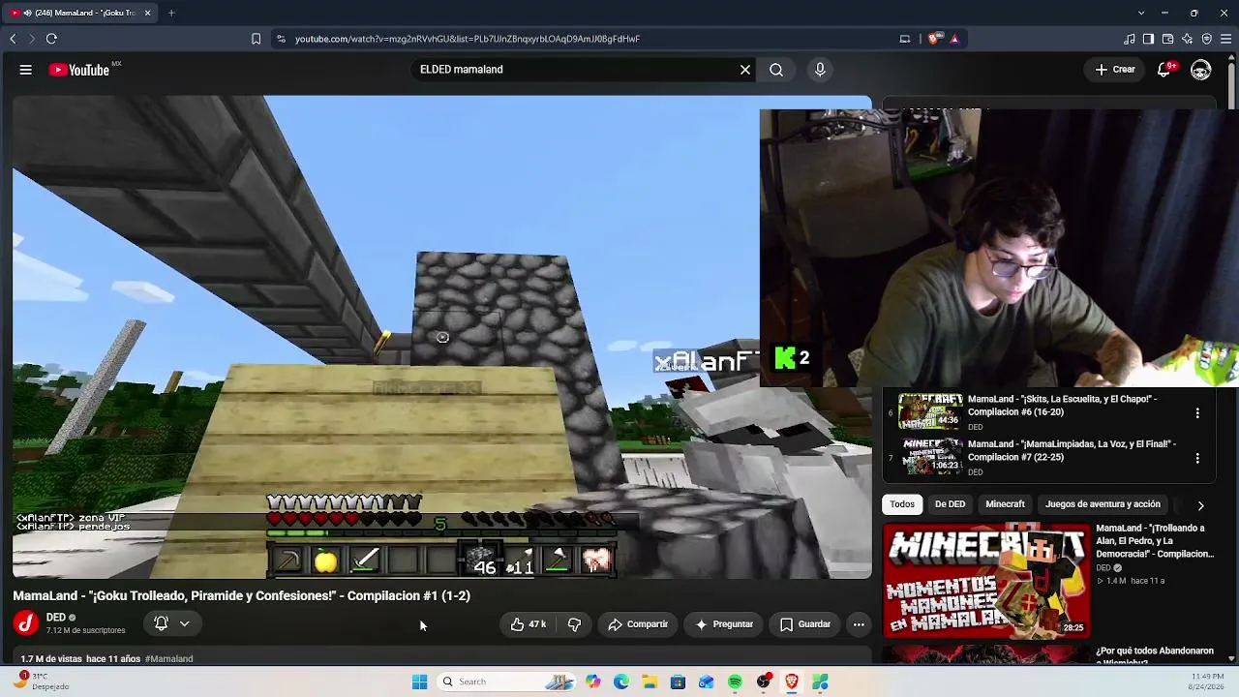Share the video with Compartir
Image resolution: width=1239 pixels, height=697 pixels.
point(638,624)
